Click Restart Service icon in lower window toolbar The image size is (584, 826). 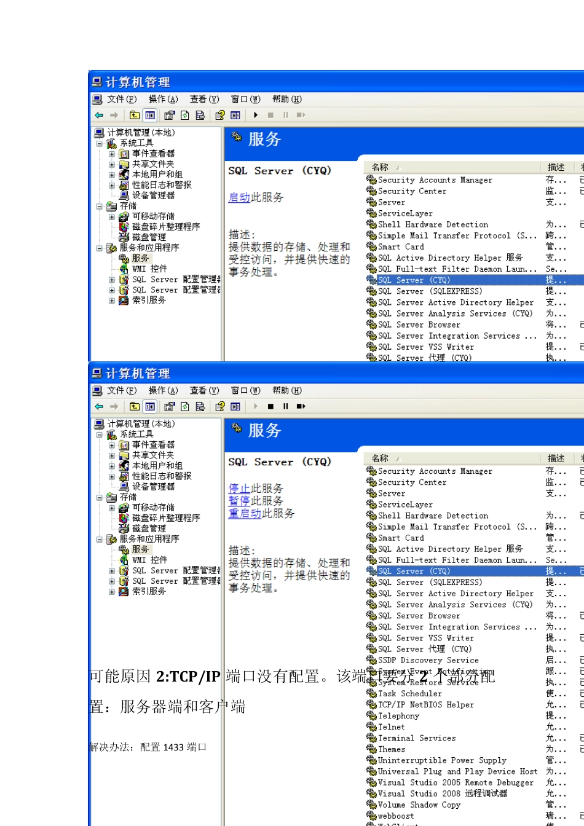click(301, 406)
